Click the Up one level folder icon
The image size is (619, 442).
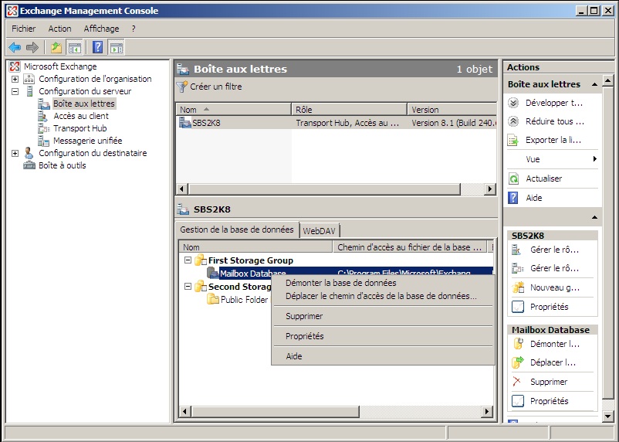tap(56, 48)
